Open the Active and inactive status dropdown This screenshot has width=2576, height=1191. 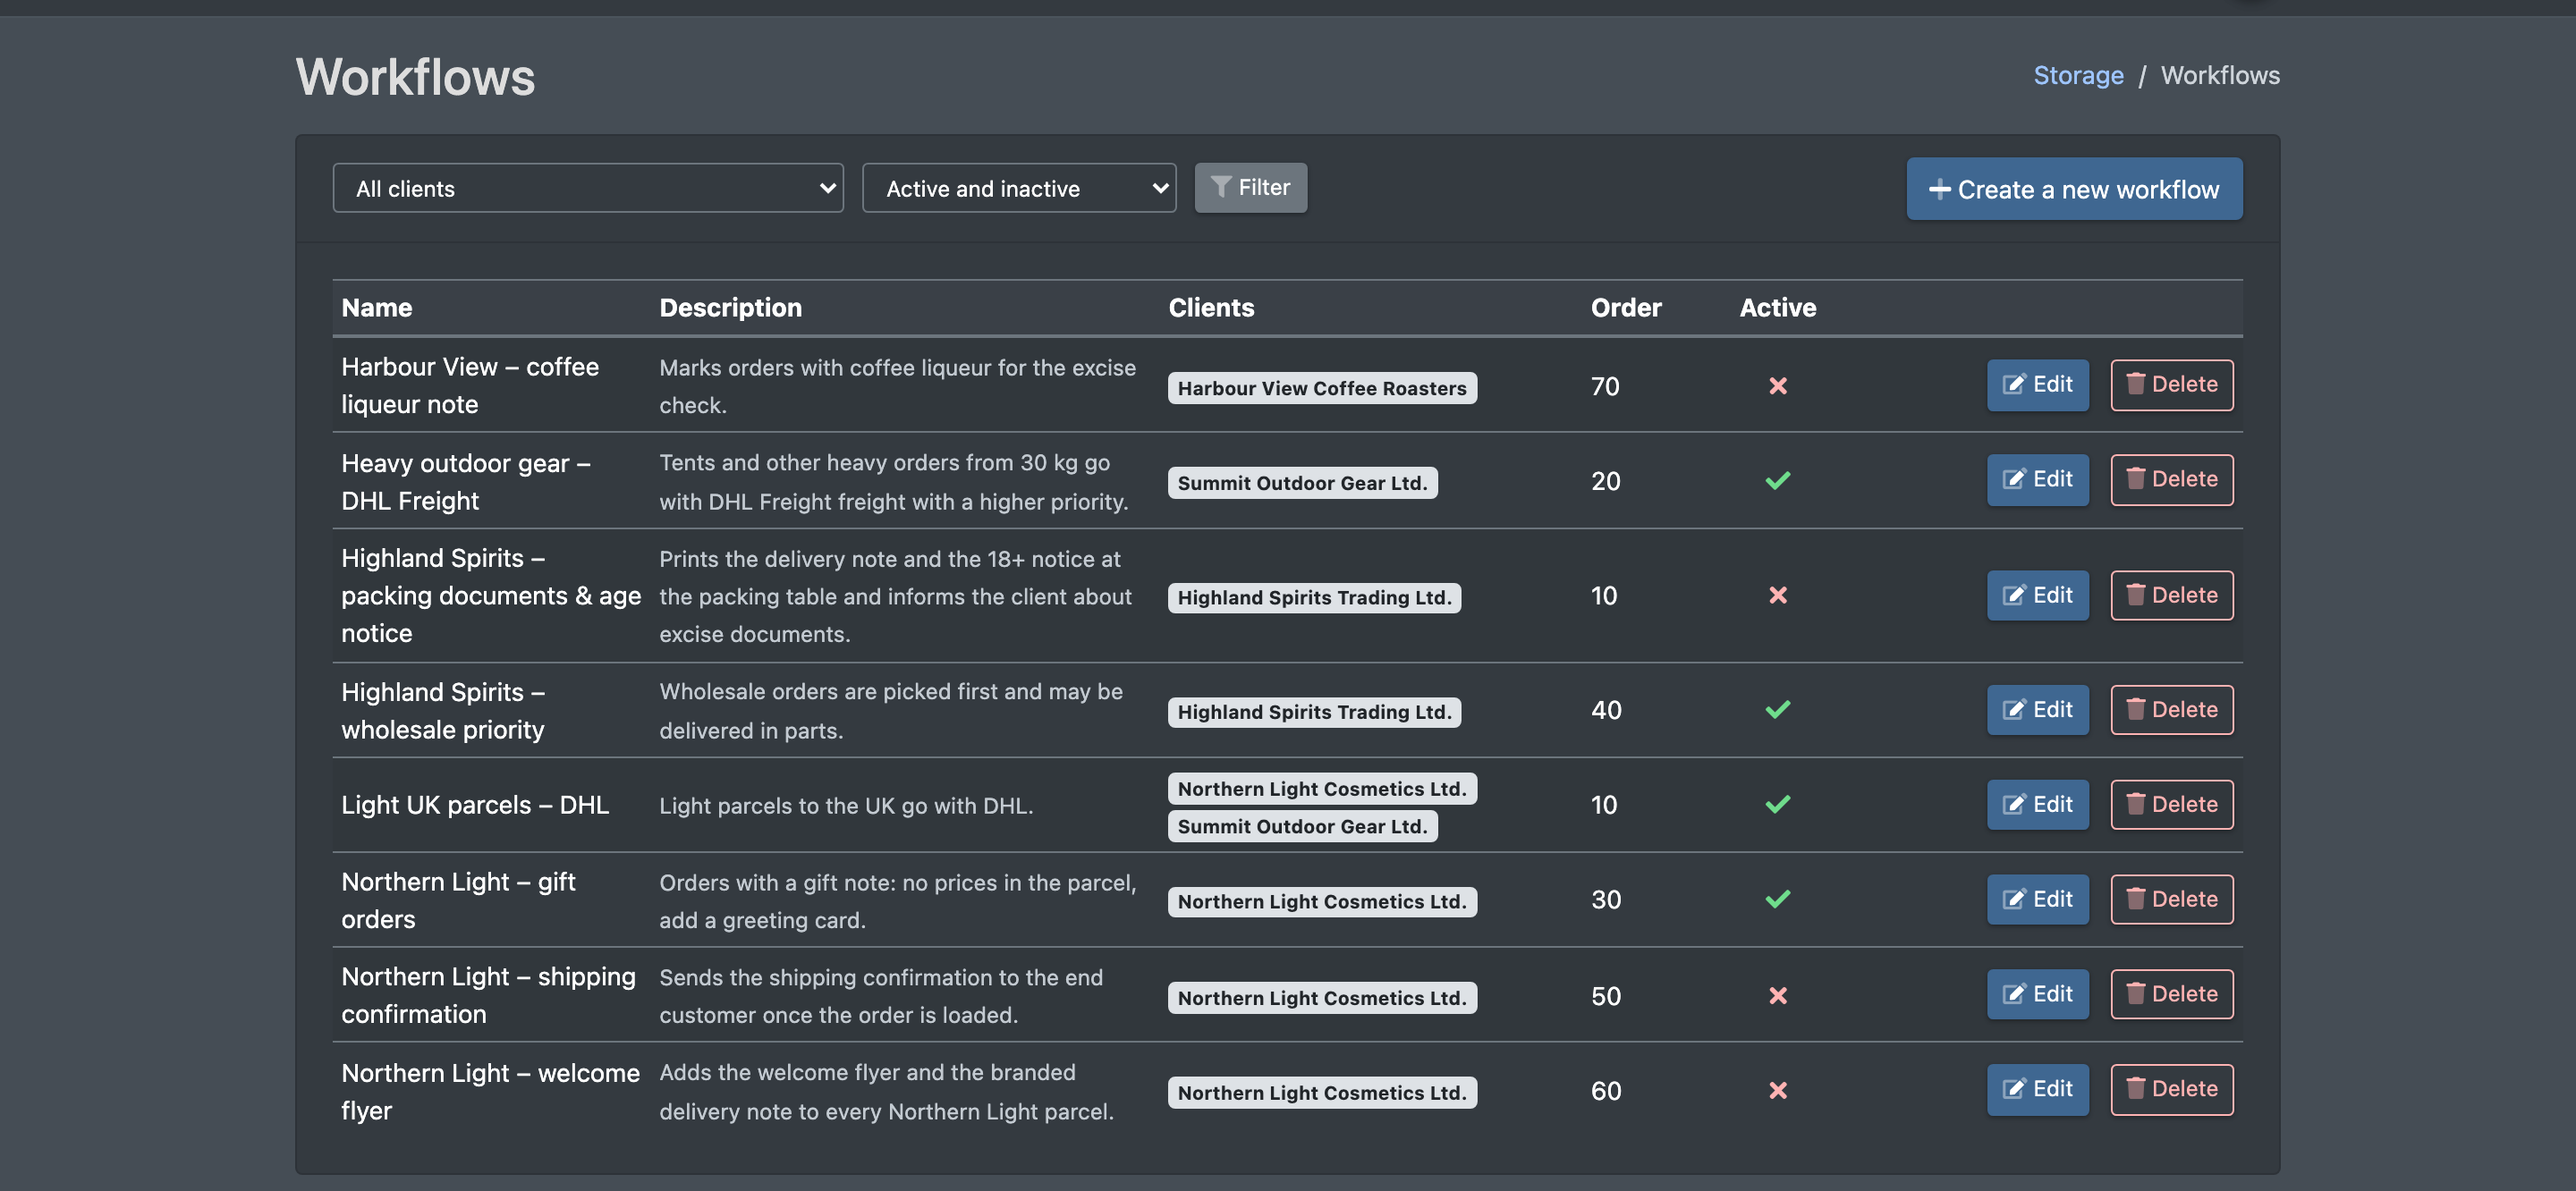pyautogui.click(x=1019, y=188)
